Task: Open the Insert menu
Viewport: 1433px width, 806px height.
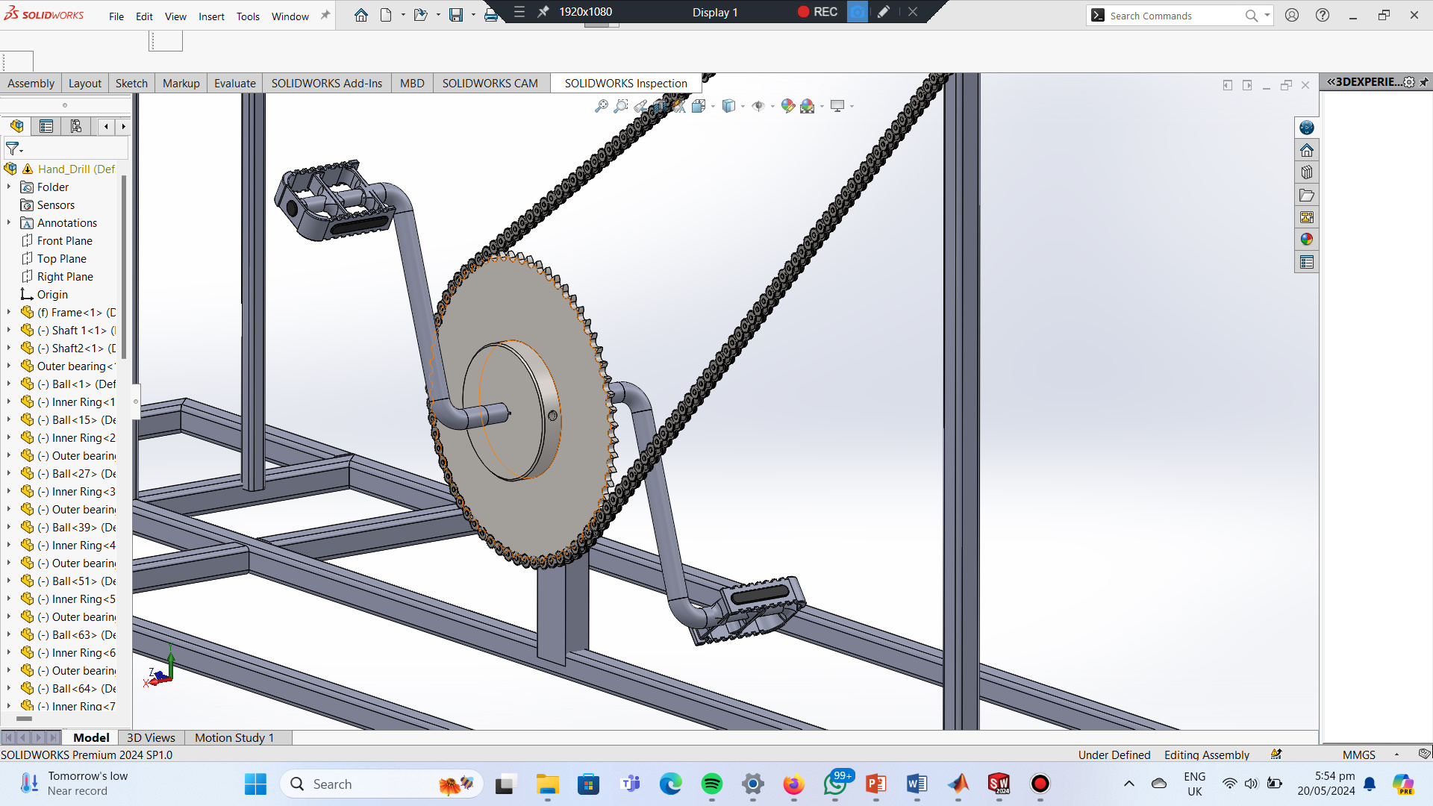Action: 211,16
